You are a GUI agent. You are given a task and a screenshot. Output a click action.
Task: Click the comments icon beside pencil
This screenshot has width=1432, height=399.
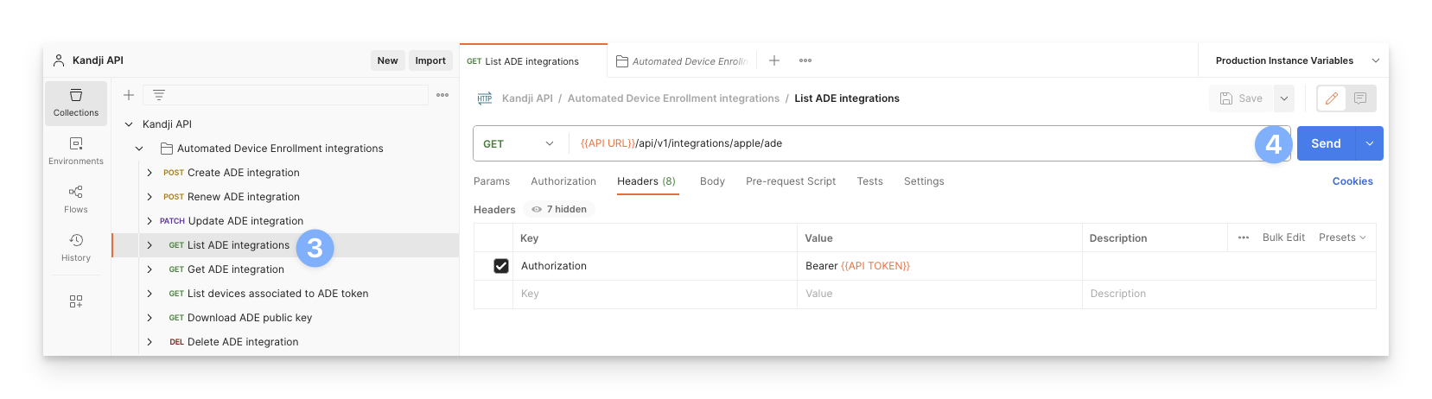pos(1360,98)
